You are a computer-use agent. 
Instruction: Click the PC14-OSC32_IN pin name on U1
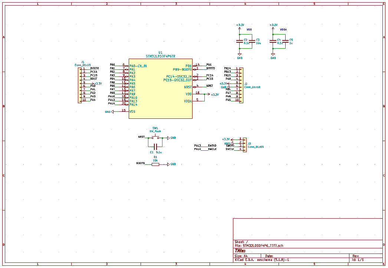pos(179,76)
